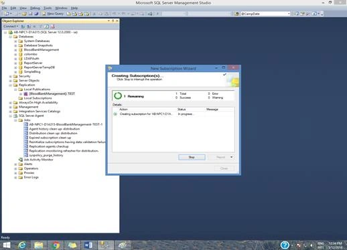347x250 pixels.
Task: Click the Save All toolbar icon
Action: [36, 14]
